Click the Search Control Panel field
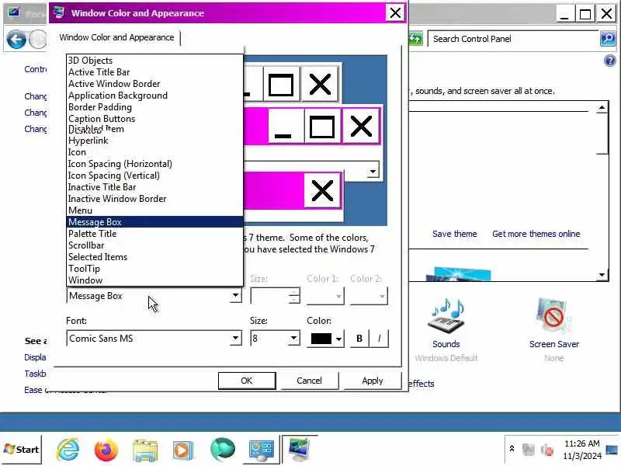The width and height of the screenshot is (621, 466). click(x=513, y=39)
